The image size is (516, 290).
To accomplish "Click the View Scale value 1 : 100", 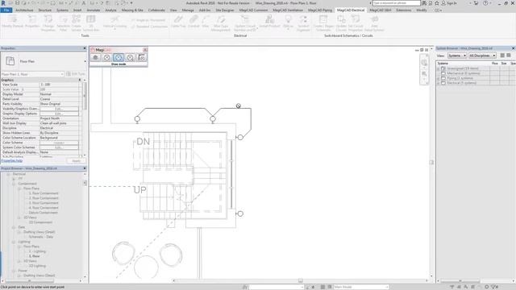I will click(59, 85).
